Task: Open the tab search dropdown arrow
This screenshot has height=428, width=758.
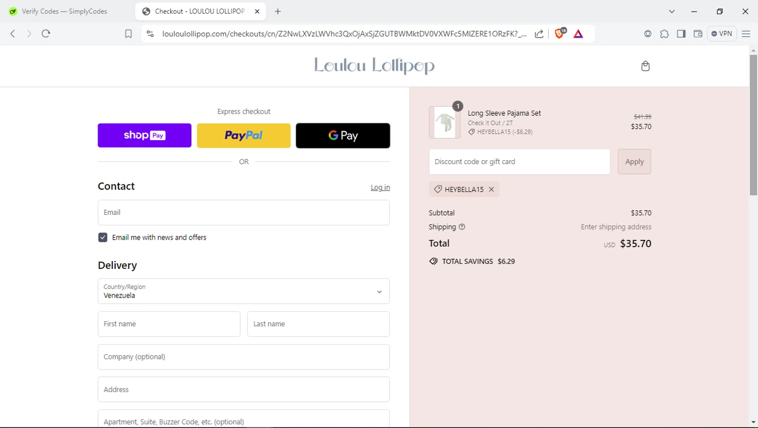Action: pyautogui.click(x=672, y=11)
